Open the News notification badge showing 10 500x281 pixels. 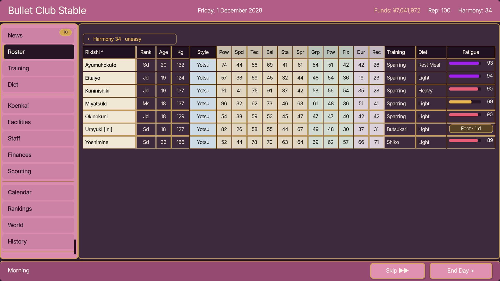[66, 32]
